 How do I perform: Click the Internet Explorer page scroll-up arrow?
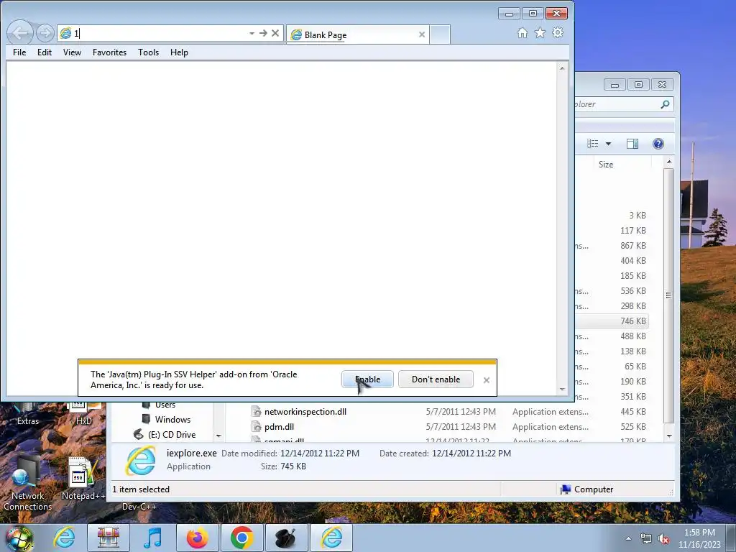coord(562,68)
